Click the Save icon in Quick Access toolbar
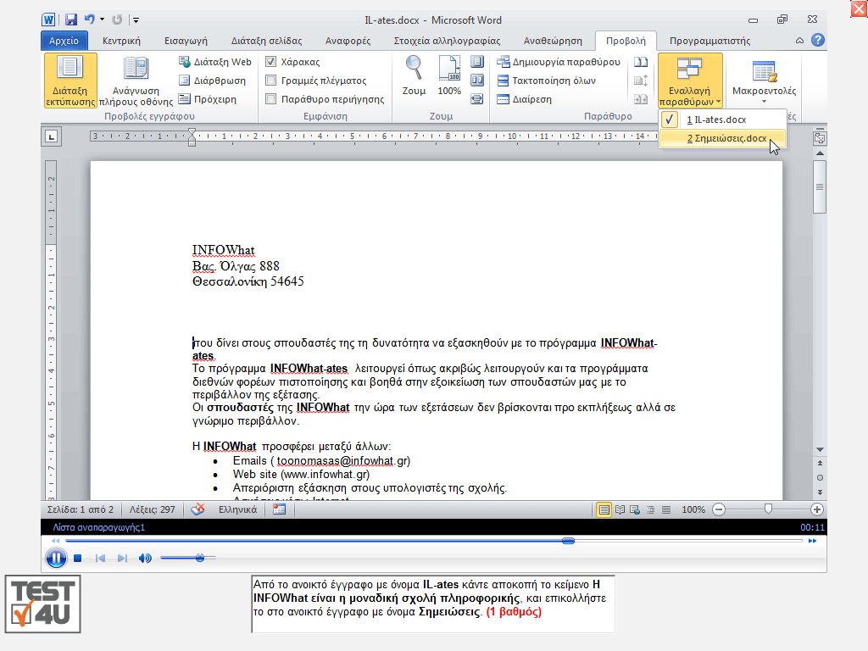The width and height of the screenshot is (868, 651). click(71, 20)
